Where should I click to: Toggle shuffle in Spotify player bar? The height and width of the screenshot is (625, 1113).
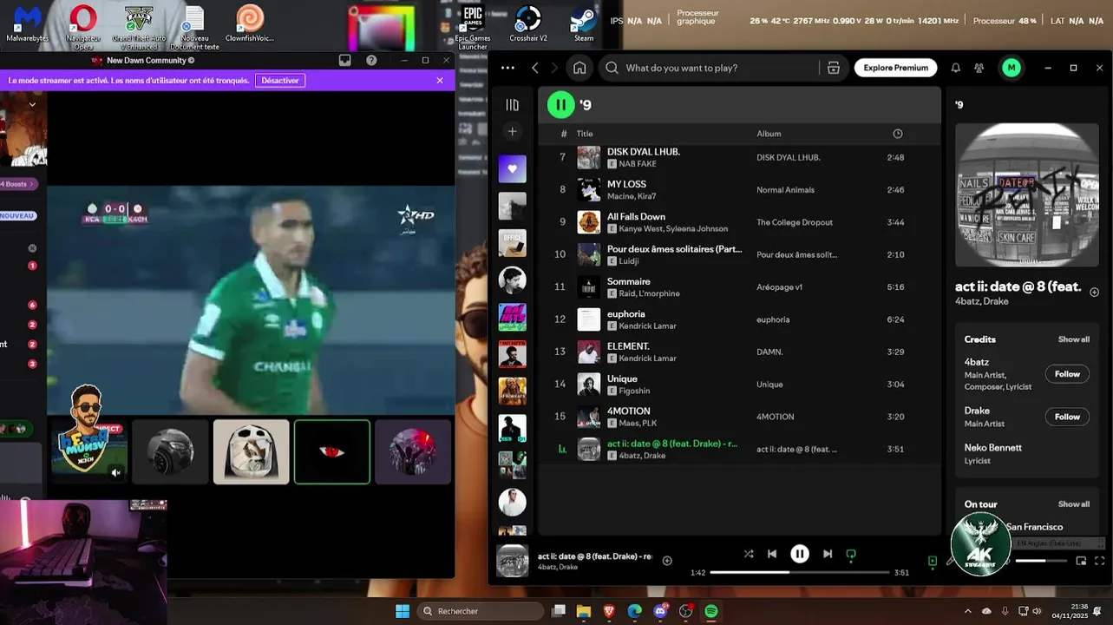749,554
